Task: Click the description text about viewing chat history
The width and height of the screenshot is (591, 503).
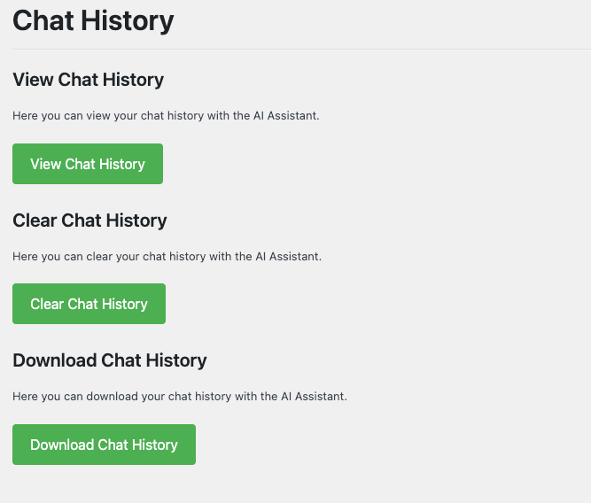Action: click(x=166, y=116)
